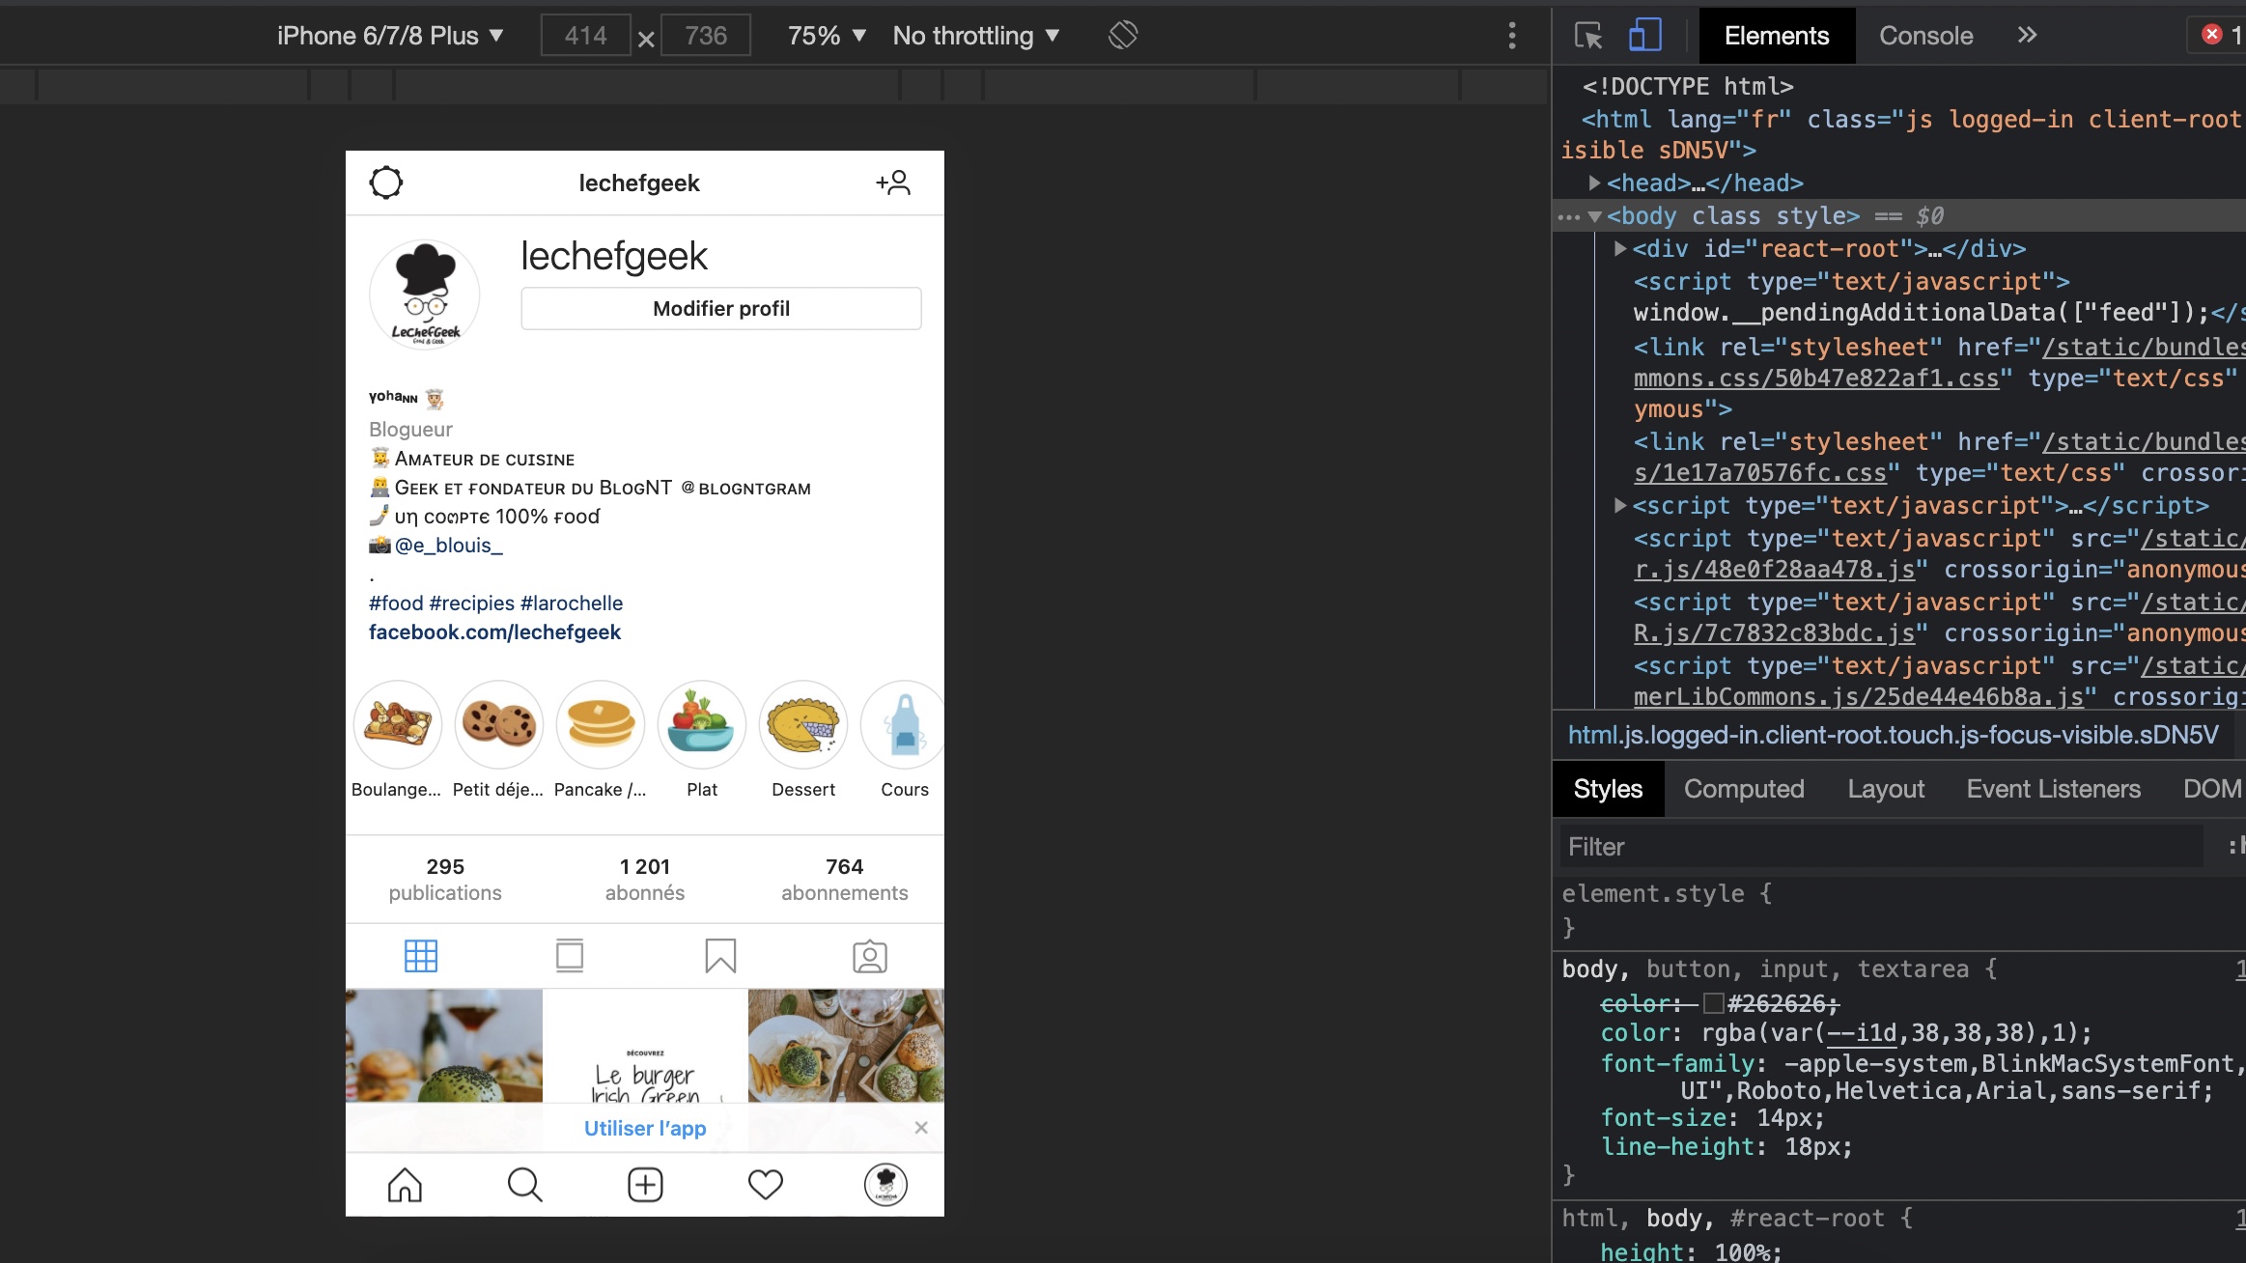Switch to the Console tab
The image size is (2246, 1263).
coord(1925,36)
